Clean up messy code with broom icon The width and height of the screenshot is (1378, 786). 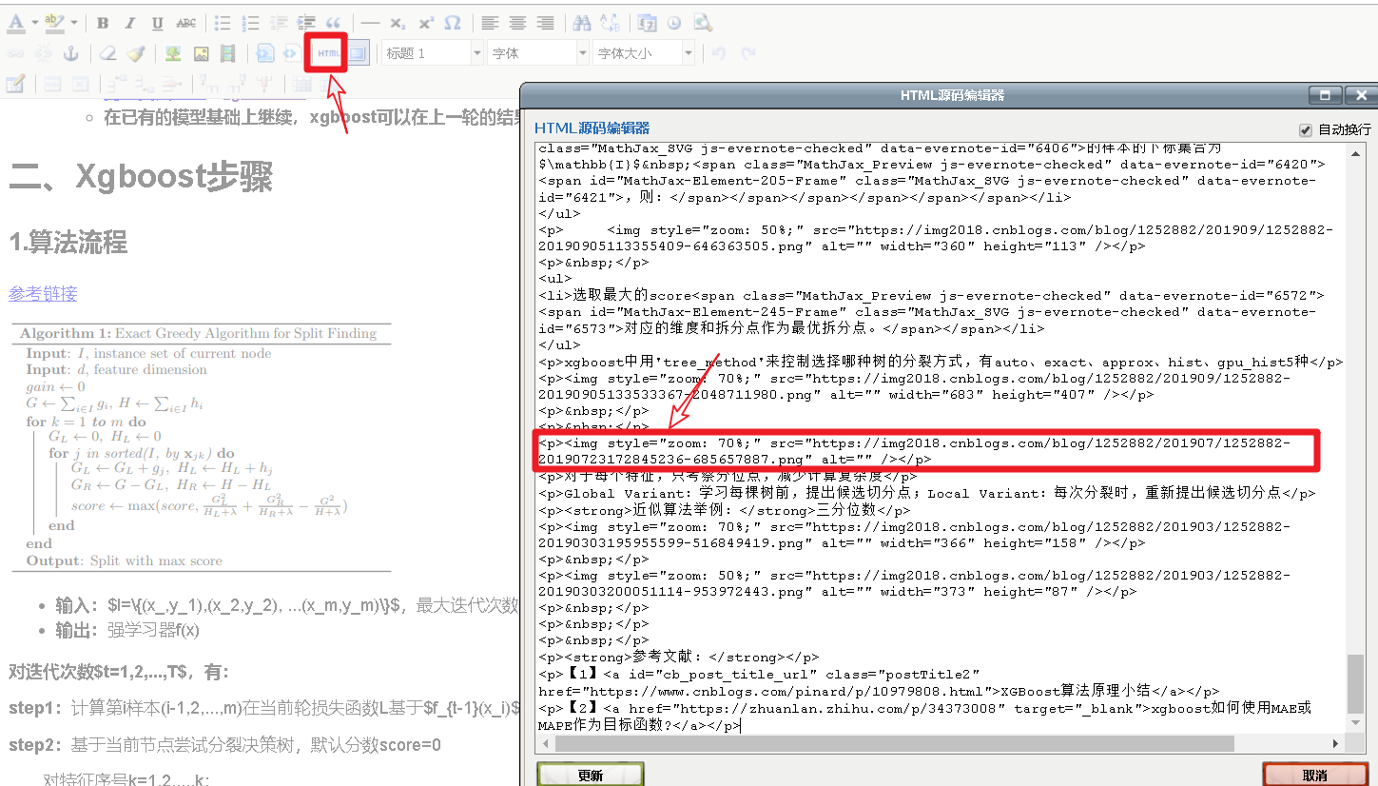tap(136, 53)
